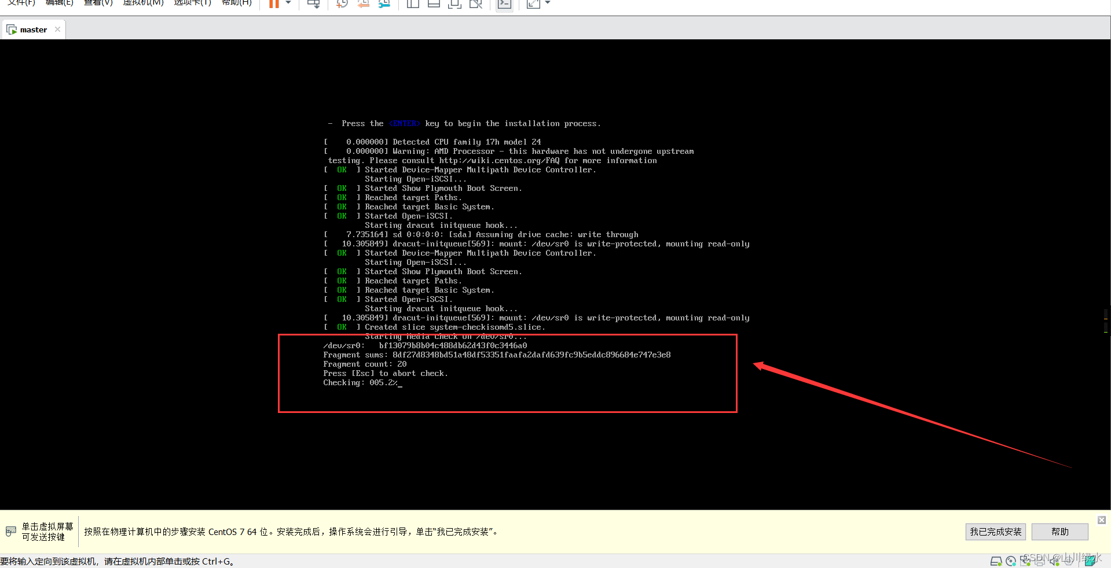Open the 查看(V) menu
Viewport: 1111px width, 568px height.
tap(98, 2)
